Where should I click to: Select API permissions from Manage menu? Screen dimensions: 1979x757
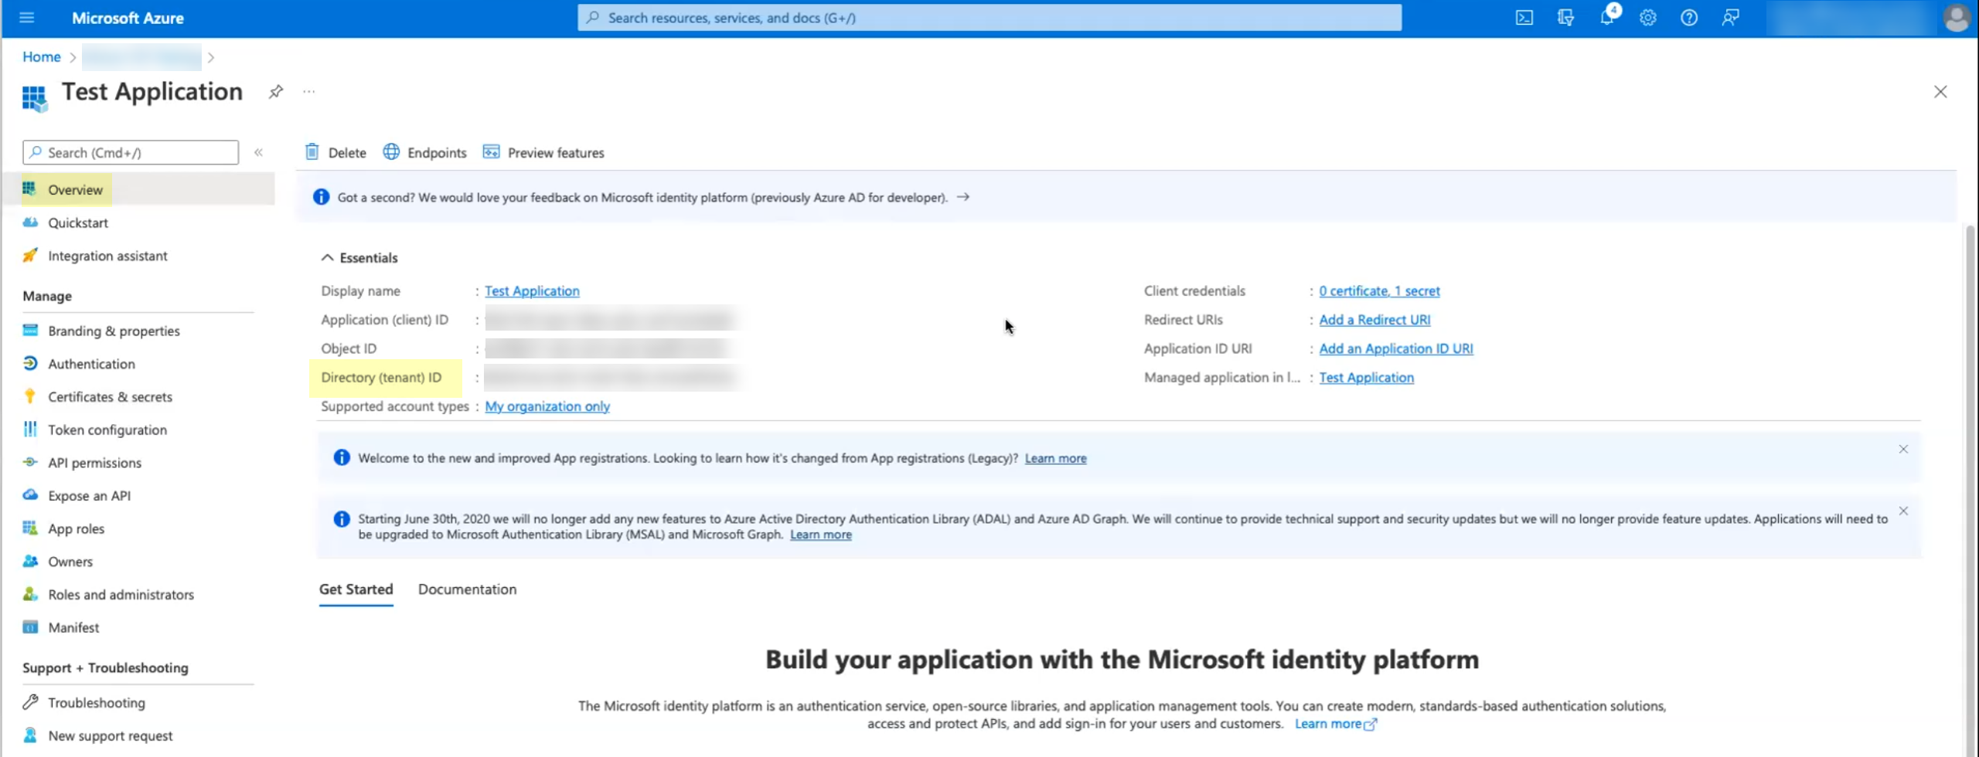pos(94,463)
